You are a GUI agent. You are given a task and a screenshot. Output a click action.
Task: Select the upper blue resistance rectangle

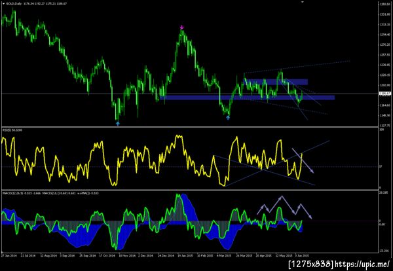(x=276, y=82)
